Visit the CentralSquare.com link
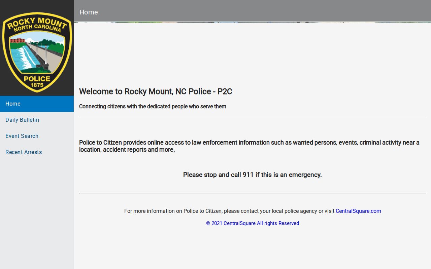Screen dimensions: 431x269 pyautogui.click(x=358, y=211)
